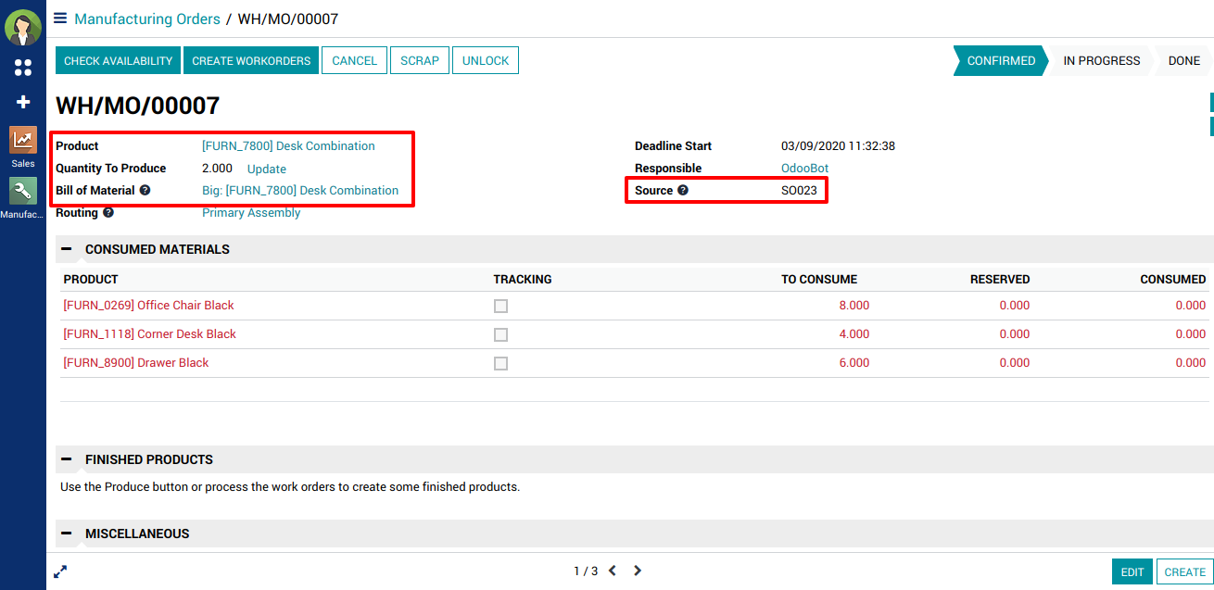Open the apps grid icon
This screenshot has width=1214, height=590.
point(23,68)
